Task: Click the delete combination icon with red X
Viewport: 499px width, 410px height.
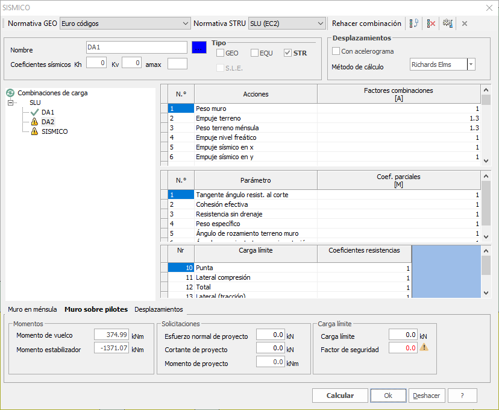Action: pos(431,24)
